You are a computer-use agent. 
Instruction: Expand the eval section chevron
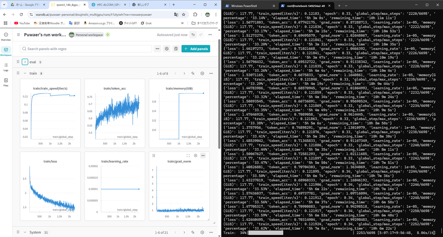click(x=25, y=62)
